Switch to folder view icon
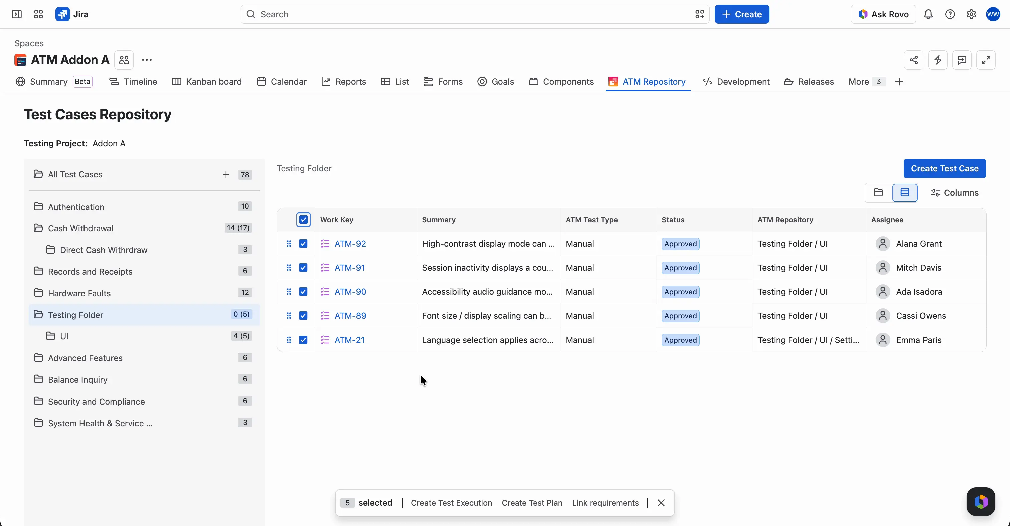Screen dimensions: 1010x526 [878, 192]
